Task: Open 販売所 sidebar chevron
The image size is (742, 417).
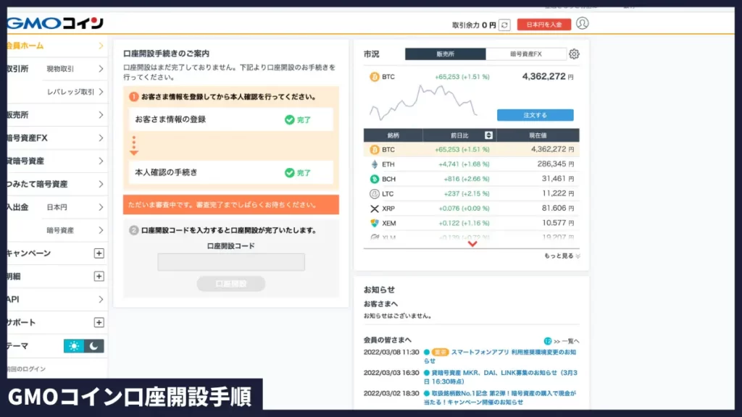Action: (101, 115)
